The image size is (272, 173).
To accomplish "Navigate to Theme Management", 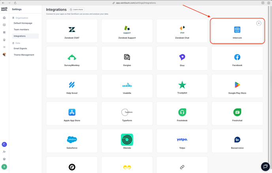I will (x=24, y=55).
